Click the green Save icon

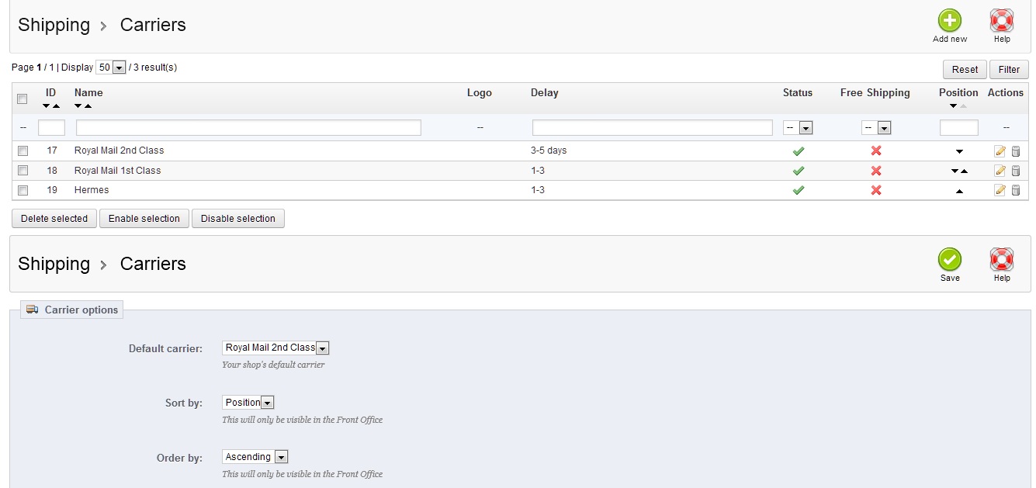point(950,260)
